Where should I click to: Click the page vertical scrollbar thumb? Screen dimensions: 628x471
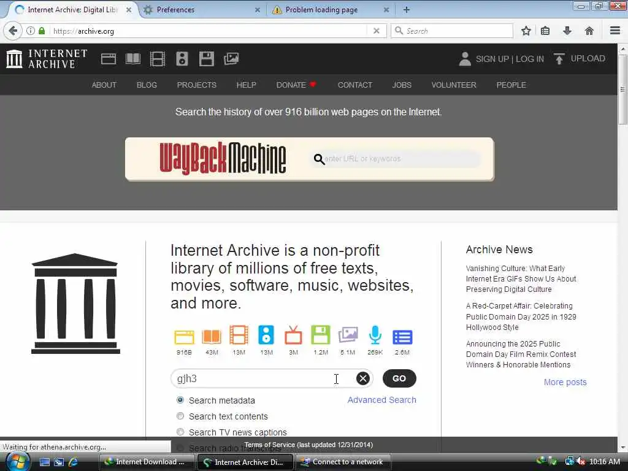(622, 89)
